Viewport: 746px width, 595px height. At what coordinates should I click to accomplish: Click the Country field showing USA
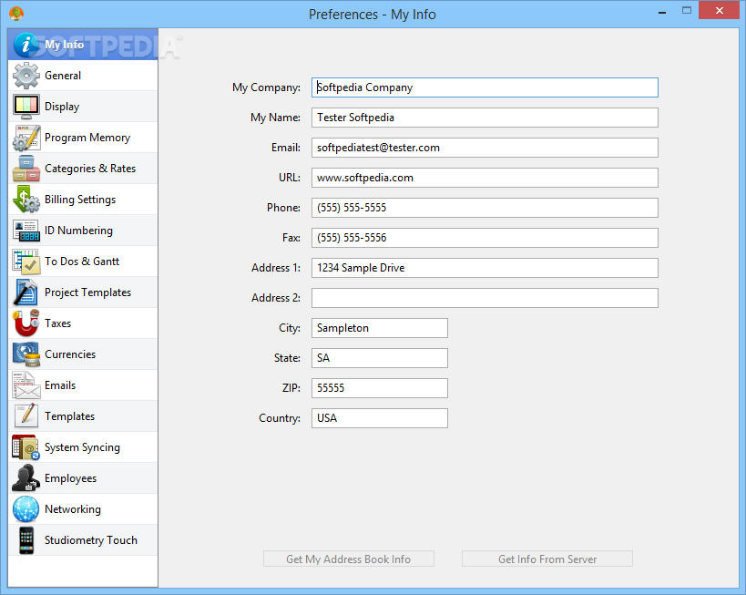(380, 418)
